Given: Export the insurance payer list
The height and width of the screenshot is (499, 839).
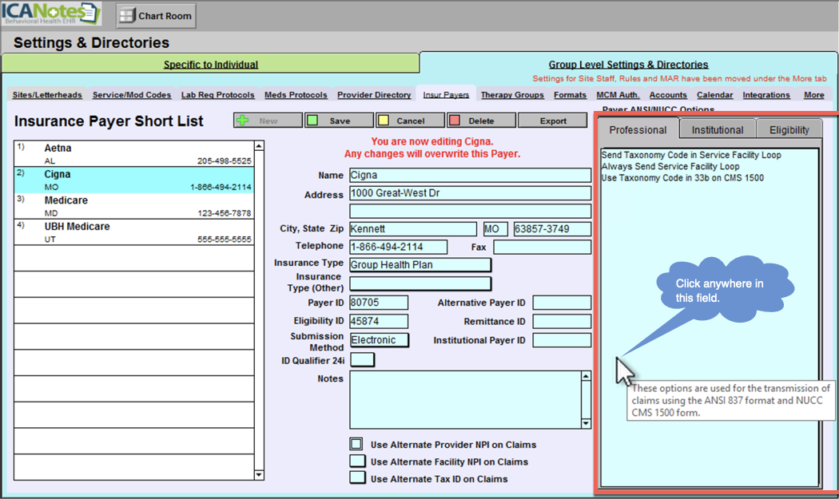Looking at the screenshot, I should [553, 121].
